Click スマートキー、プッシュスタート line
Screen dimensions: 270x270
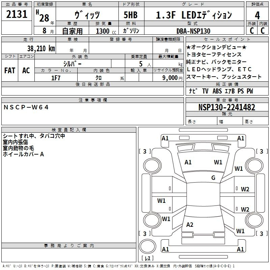(x=224, y=77)
